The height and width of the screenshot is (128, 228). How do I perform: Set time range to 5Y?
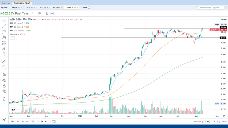pos(42,121)
